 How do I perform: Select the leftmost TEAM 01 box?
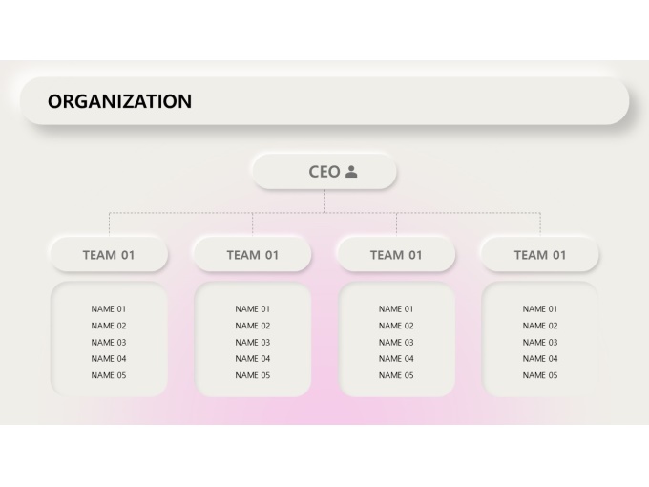coord(109,255)
